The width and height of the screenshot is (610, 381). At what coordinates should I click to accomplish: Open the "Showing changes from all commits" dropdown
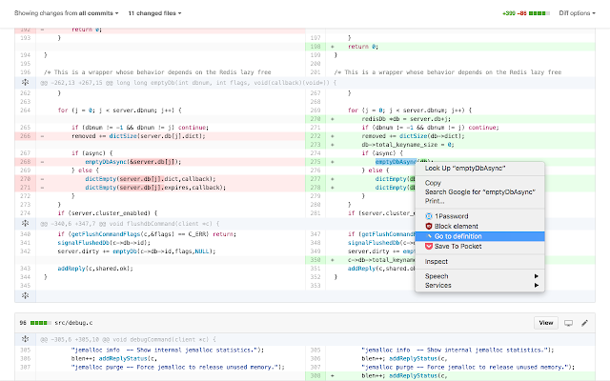[x=66, y=13]
